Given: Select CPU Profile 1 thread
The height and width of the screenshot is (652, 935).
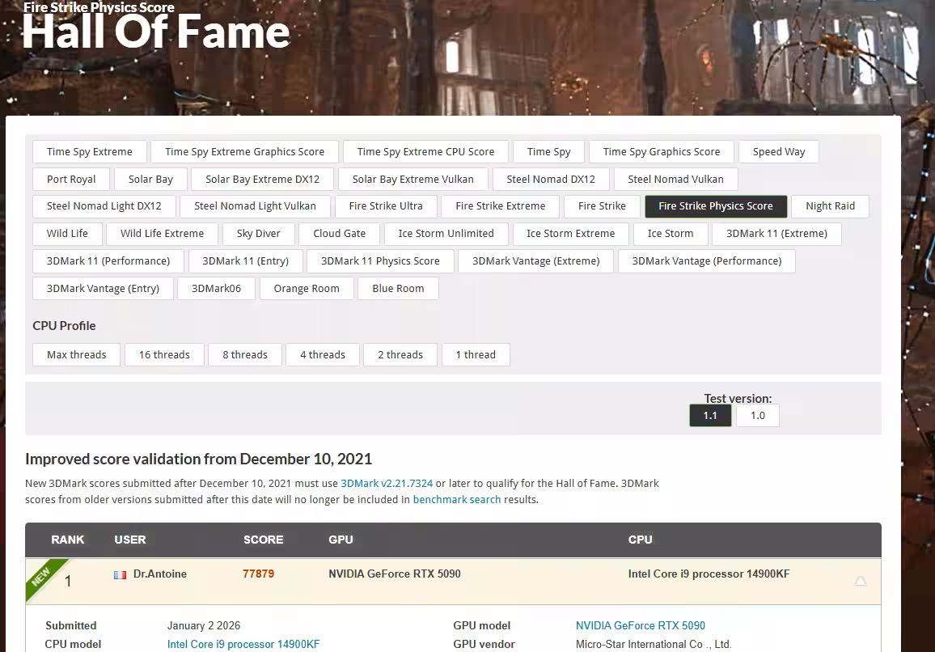Looking at the screenshot, I should pos(476,355).
